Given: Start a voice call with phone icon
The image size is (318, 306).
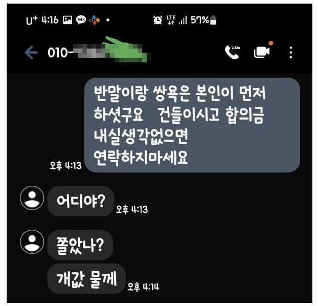Looking at the screenshot, I should pyautogui.click(x=232, y=52).
